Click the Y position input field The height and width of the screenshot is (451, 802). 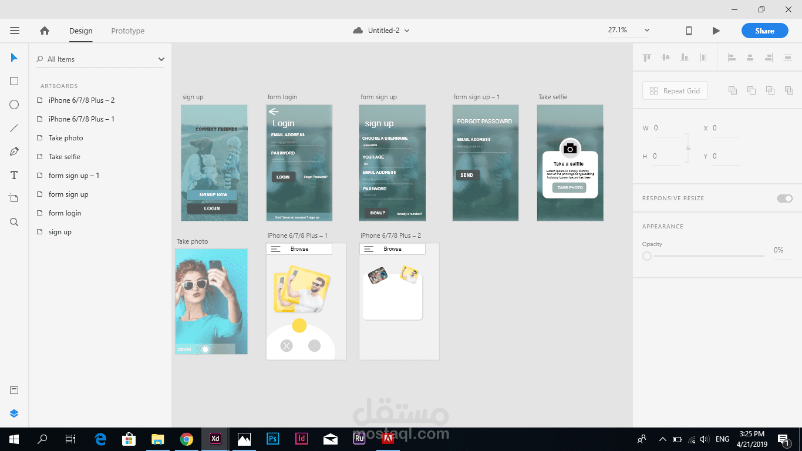pyautogui.click(x=726, y=156)
